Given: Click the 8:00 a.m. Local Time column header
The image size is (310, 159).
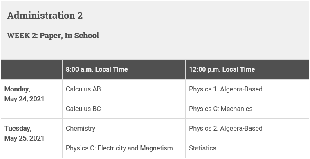Looking at the screenshot, I should coord(97,70).
